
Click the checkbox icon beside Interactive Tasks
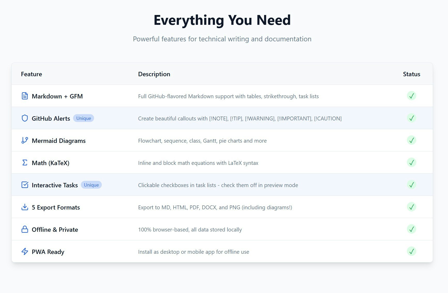25,185
